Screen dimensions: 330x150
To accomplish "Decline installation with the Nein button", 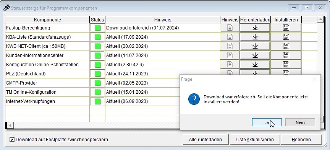I will coord(300,122).
